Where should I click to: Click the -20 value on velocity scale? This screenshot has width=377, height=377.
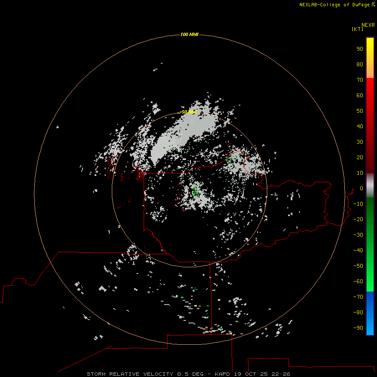point(358,219)
